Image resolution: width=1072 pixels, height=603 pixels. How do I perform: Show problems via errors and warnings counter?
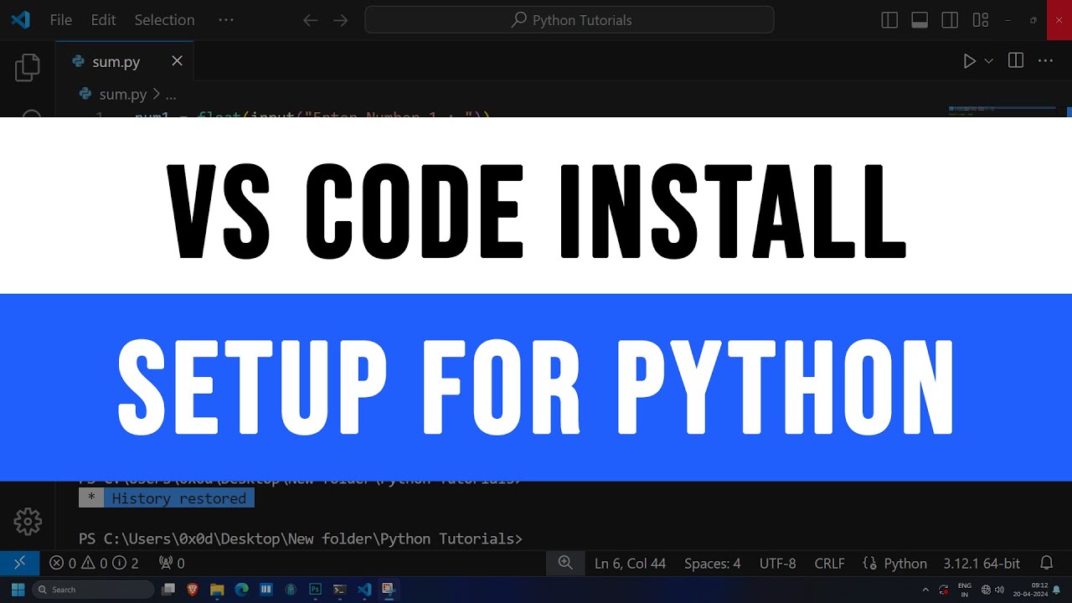[94, 564]
